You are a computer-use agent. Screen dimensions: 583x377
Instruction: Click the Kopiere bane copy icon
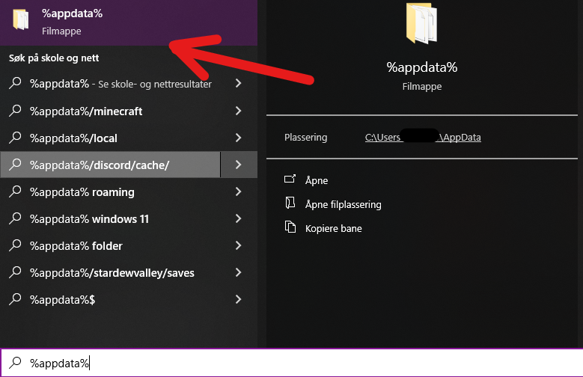click(x=290, y=227)
